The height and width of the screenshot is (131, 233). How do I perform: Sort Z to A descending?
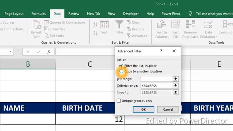click(95, 33)
